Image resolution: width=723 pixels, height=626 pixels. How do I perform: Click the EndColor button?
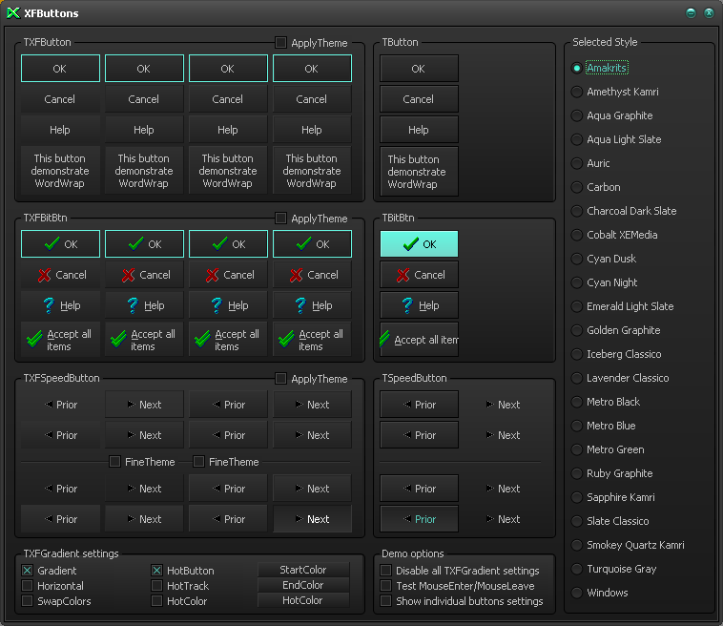click(303, 585)
